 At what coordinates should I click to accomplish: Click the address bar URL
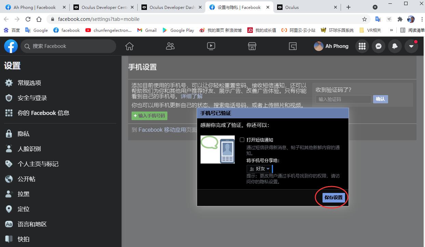click(x=99, y=19)
